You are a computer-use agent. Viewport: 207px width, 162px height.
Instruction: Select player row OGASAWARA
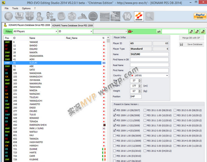click(55, 56)
